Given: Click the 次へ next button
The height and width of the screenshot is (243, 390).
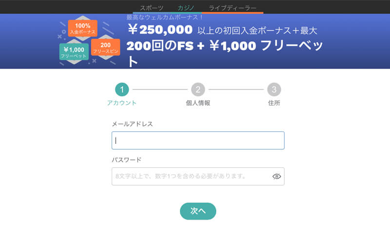Looking at the screenshot, I should (198, 211).
